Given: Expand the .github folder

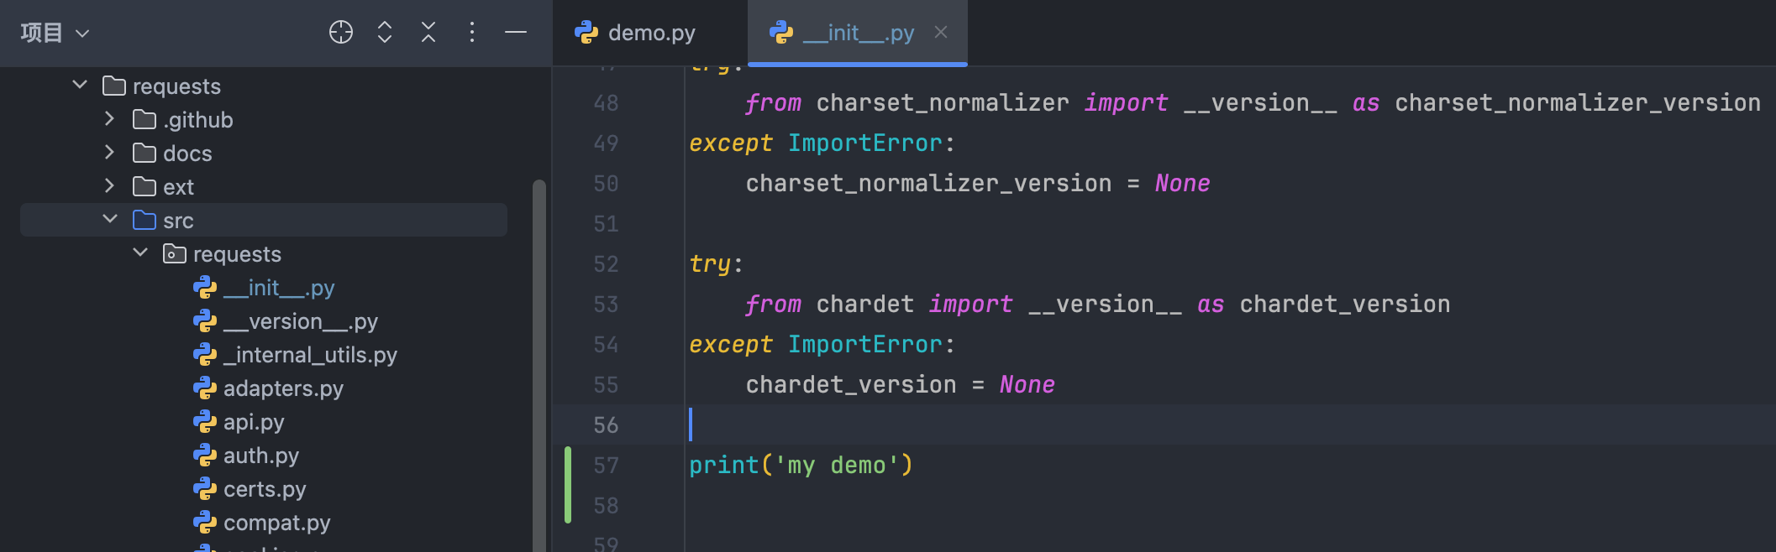Looking at the screenshot, I should 109,119.
